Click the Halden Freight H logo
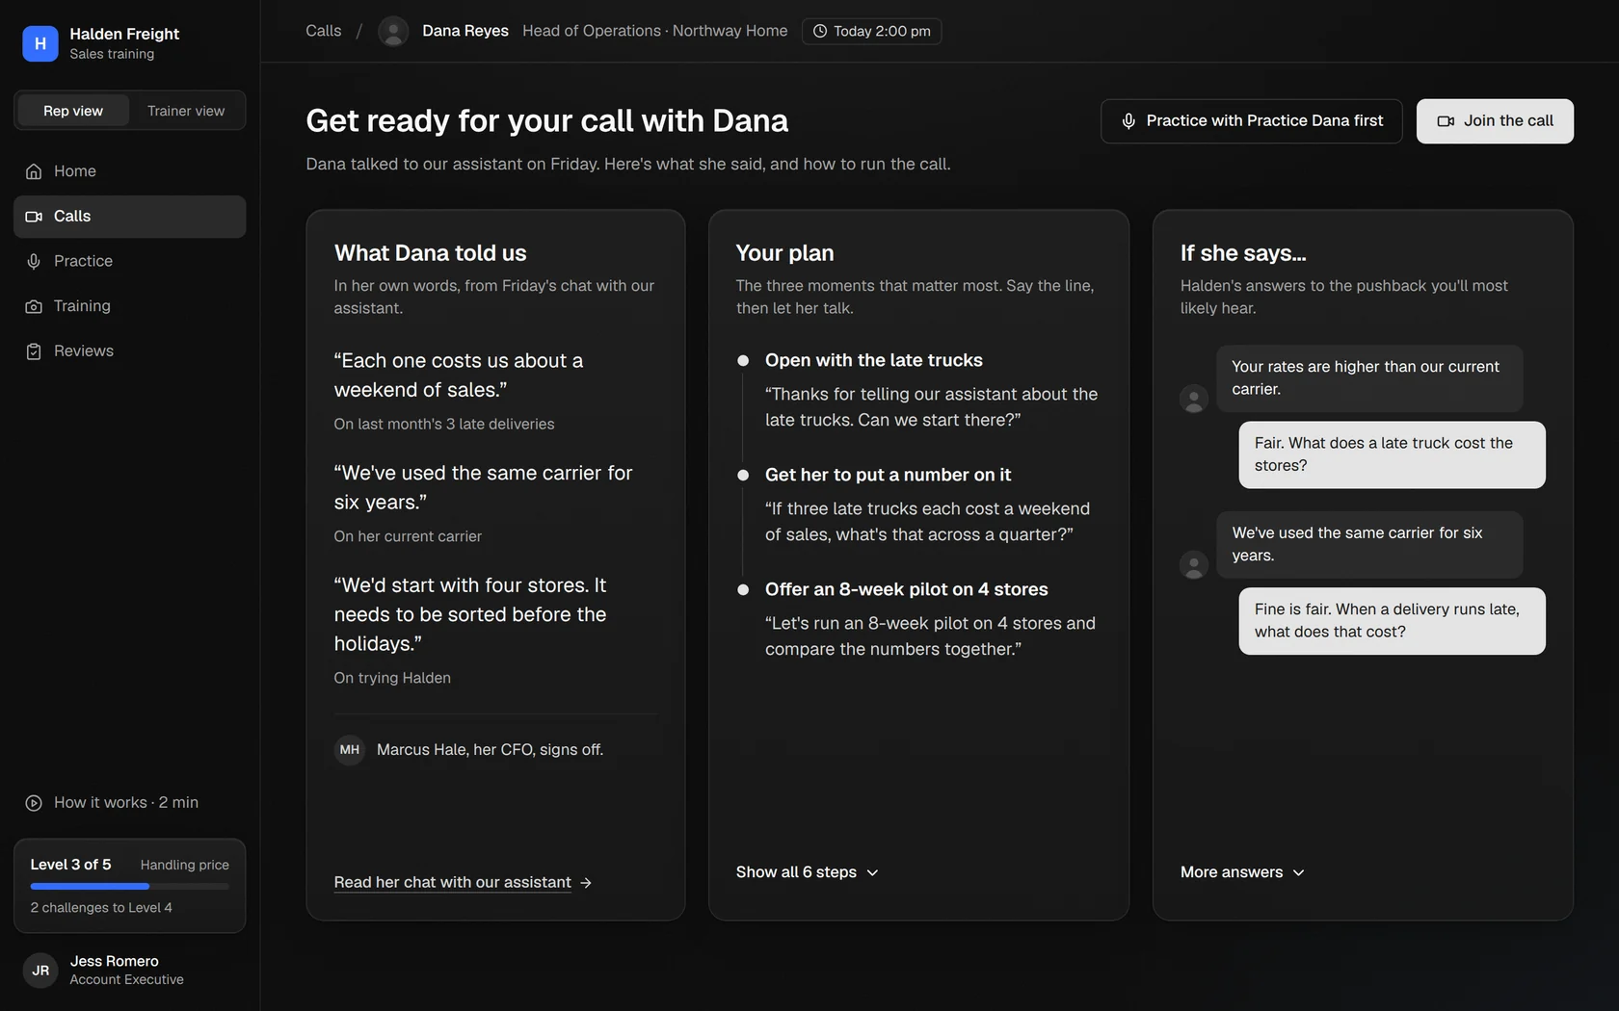Viewport: 1619px width, 1011px height. (x=40, y=43)
